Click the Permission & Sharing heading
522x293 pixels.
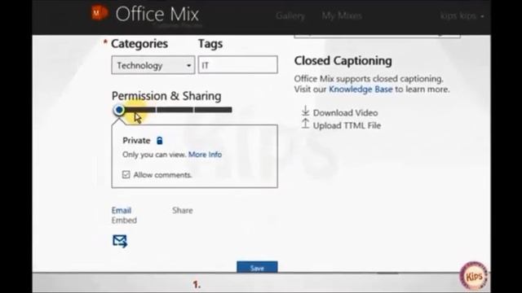point(166,96)
